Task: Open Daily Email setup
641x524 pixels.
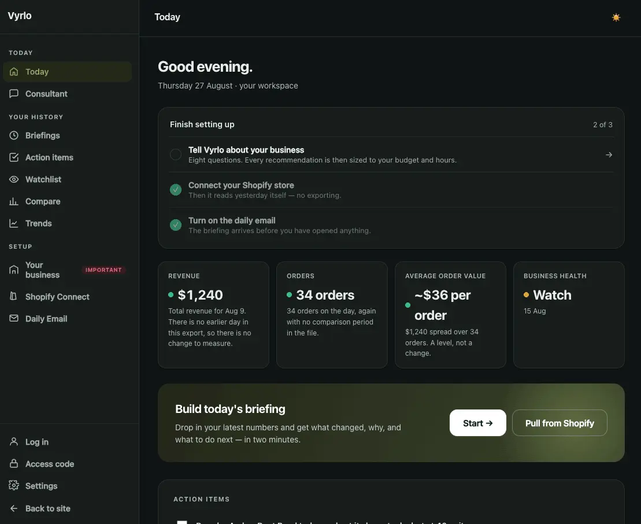Action: pos(68,319)
